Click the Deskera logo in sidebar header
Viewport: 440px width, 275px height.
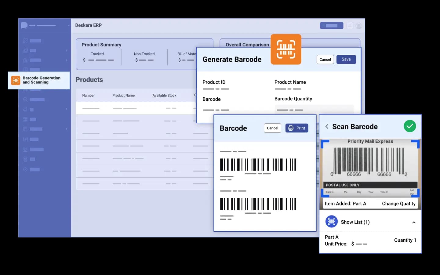click(x=24, y=25)
